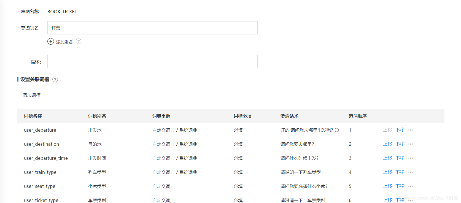Image resolution: width=461 pixels, height=203 pixels.
Task: Click the 出发地 alias cell
Action: 95,130
